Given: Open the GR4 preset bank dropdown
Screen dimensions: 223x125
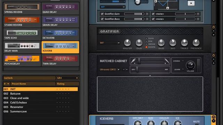Looking at the screenshot, I should pyautogui.click(x=67, y=78).
